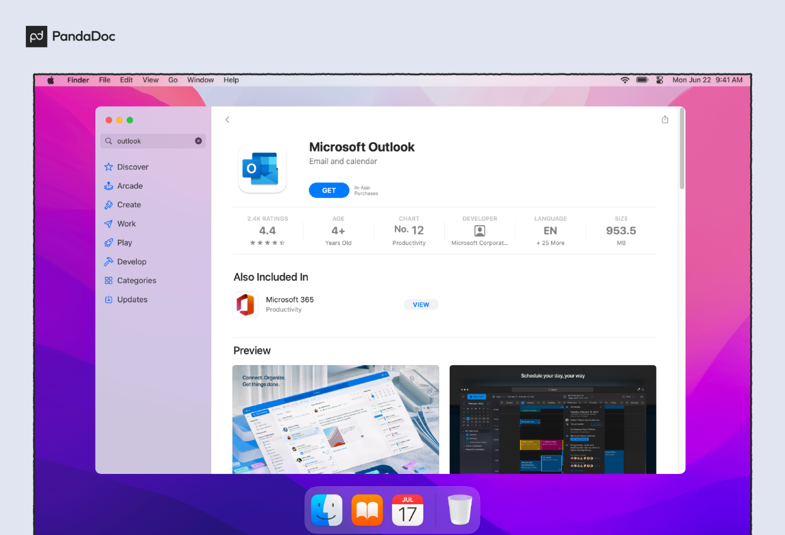The height and width of the screenshot is (535, 785).
Task: Open the first preview screenshot thumbnail
Action: (x=336, y=420)
